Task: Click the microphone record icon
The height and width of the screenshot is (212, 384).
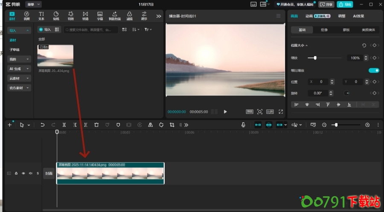Action: coord(243,125)
